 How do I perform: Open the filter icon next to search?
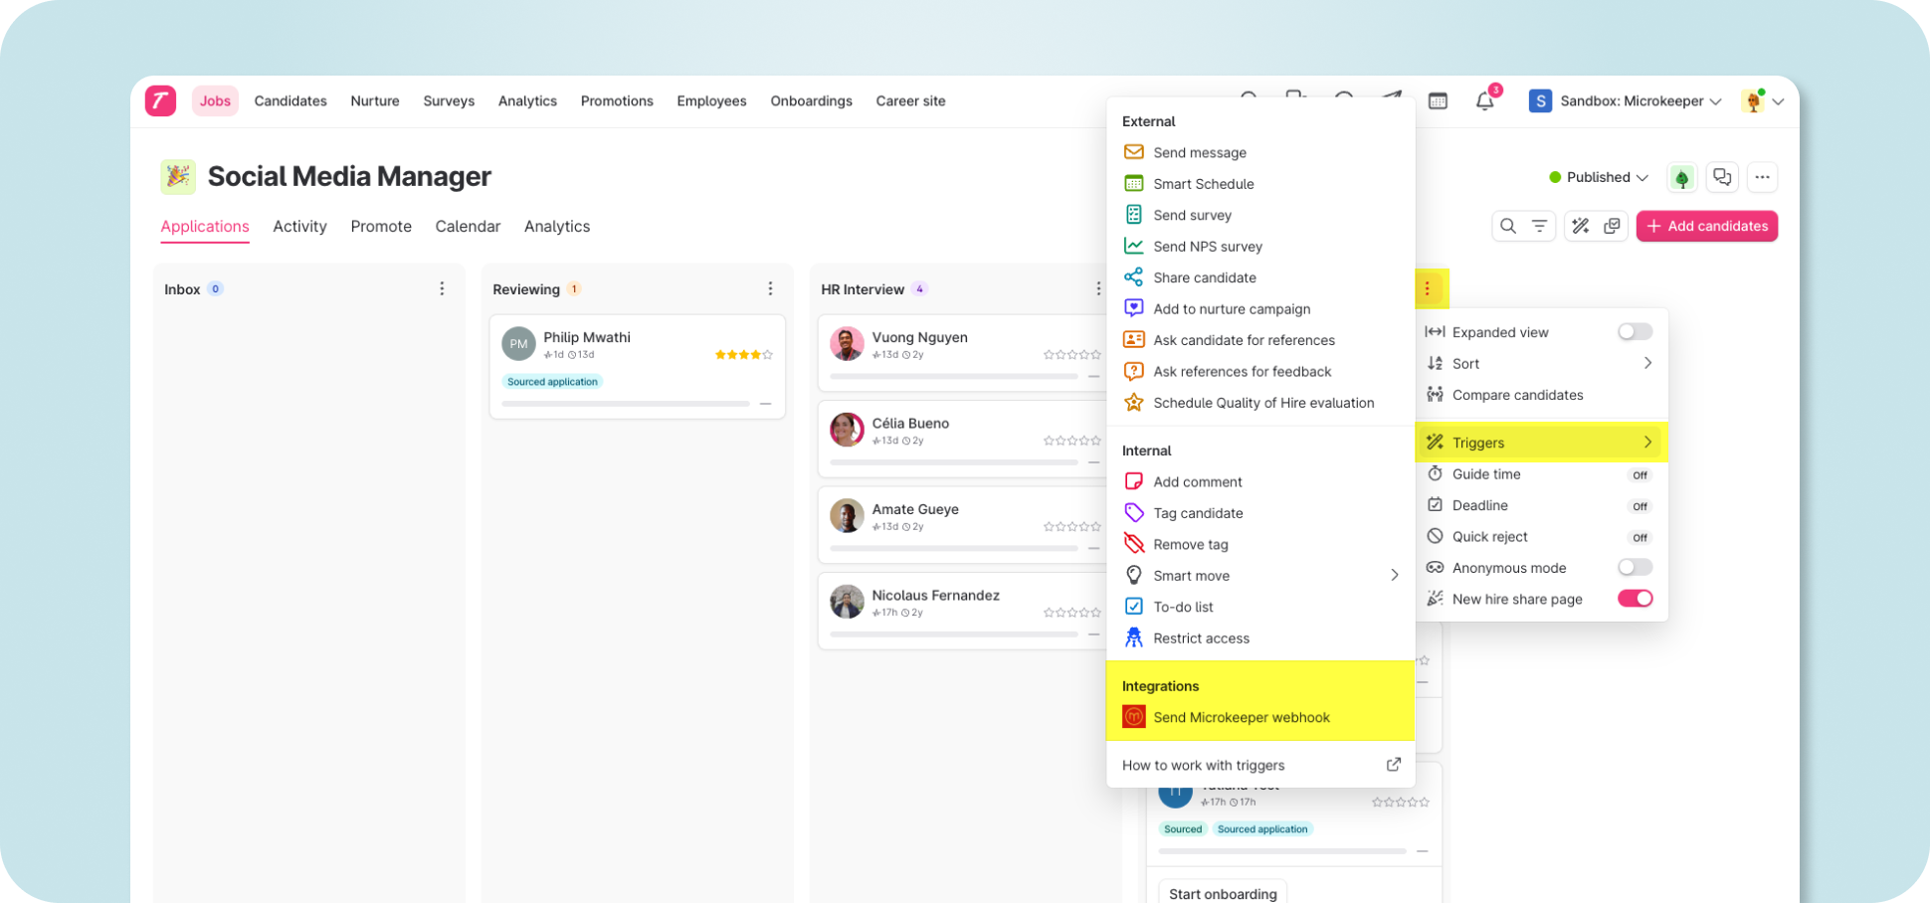pyautogui.click(x=1539, y=226)
